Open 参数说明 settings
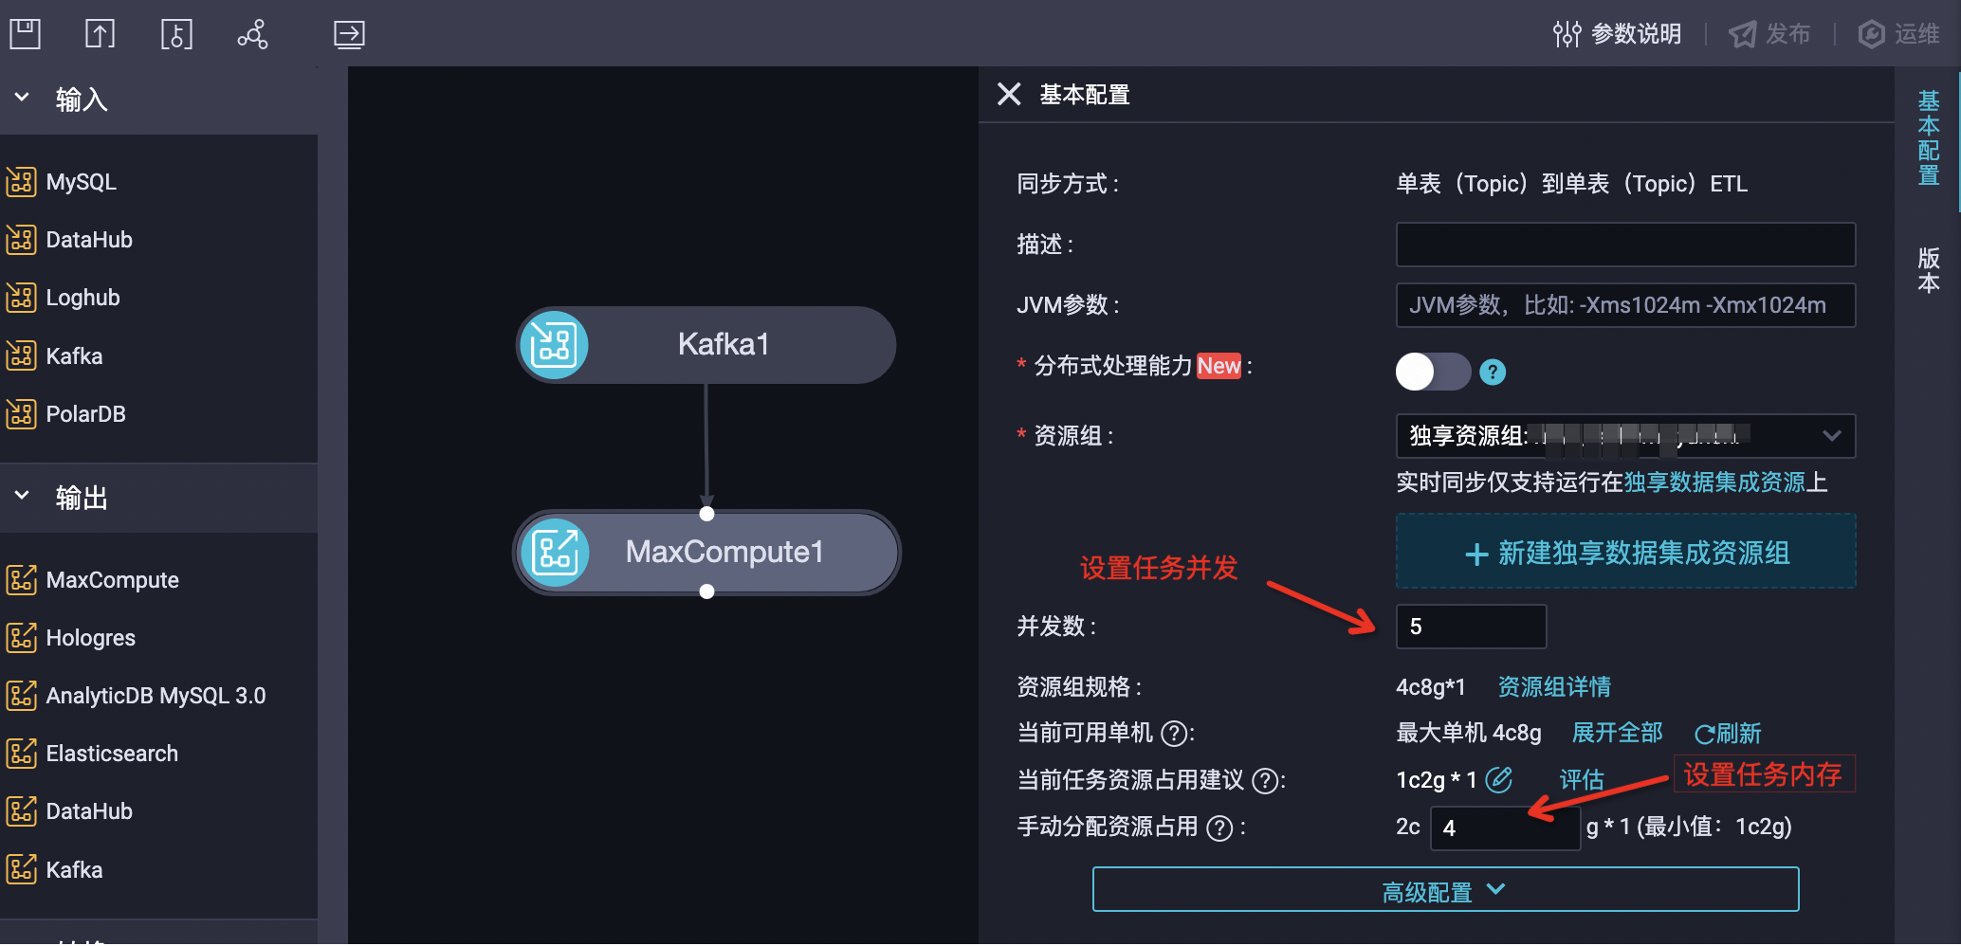The height and width of the screenshot is (946, 1961). (x=1617, y=34)
